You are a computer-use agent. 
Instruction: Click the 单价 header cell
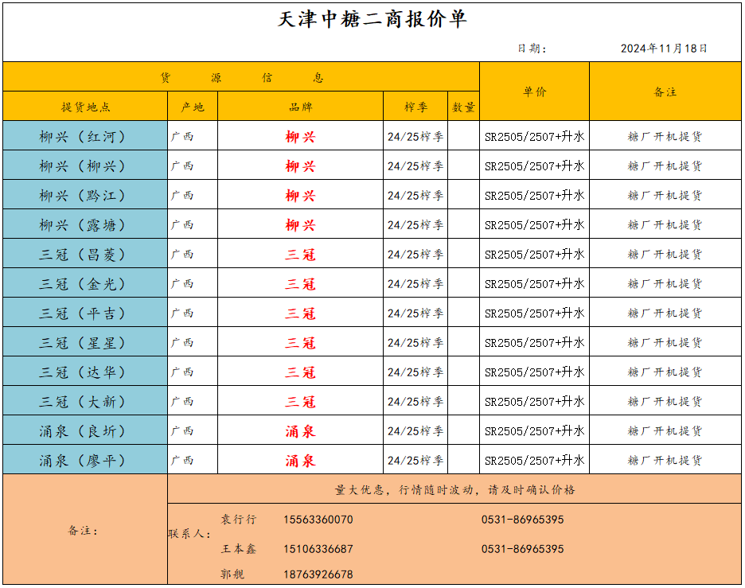[x=534, y=92]
